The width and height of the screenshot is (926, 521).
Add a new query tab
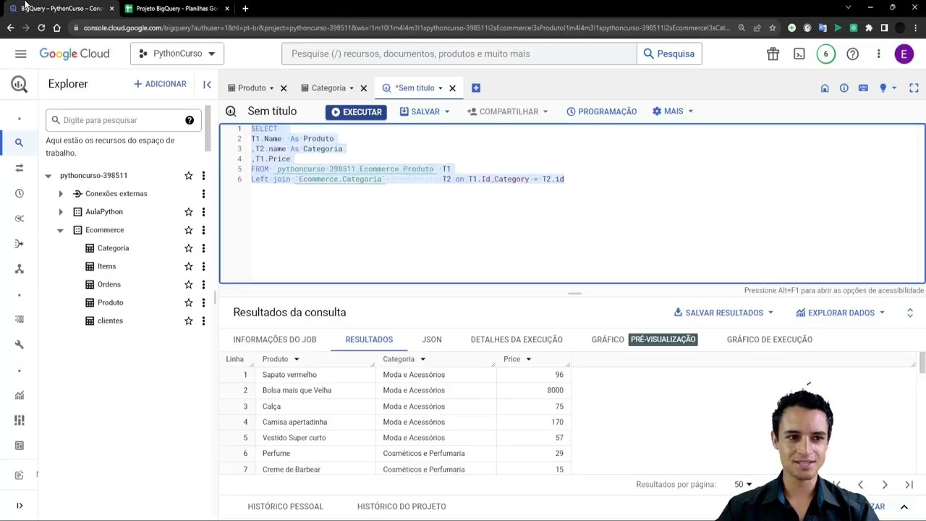coord(476,88)
